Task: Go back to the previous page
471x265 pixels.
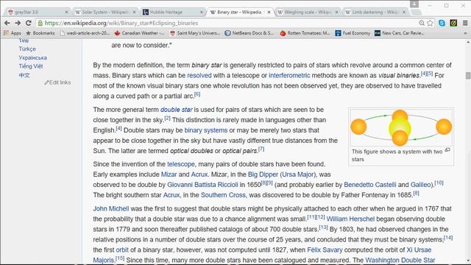Action: click(x=7, y=23)
